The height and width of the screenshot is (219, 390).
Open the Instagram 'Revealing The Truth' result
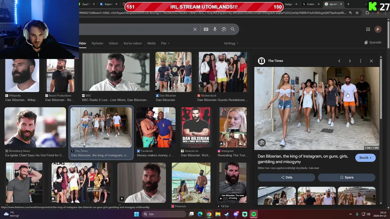(x=233, y=127)
